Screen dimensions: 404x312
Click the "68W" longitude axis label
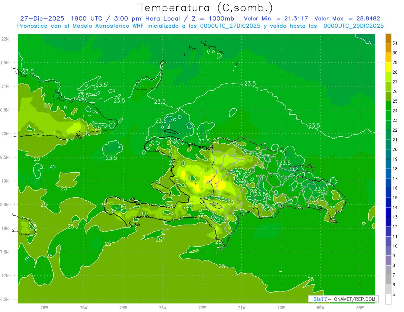pyautogui.click(x=360, y=308)
